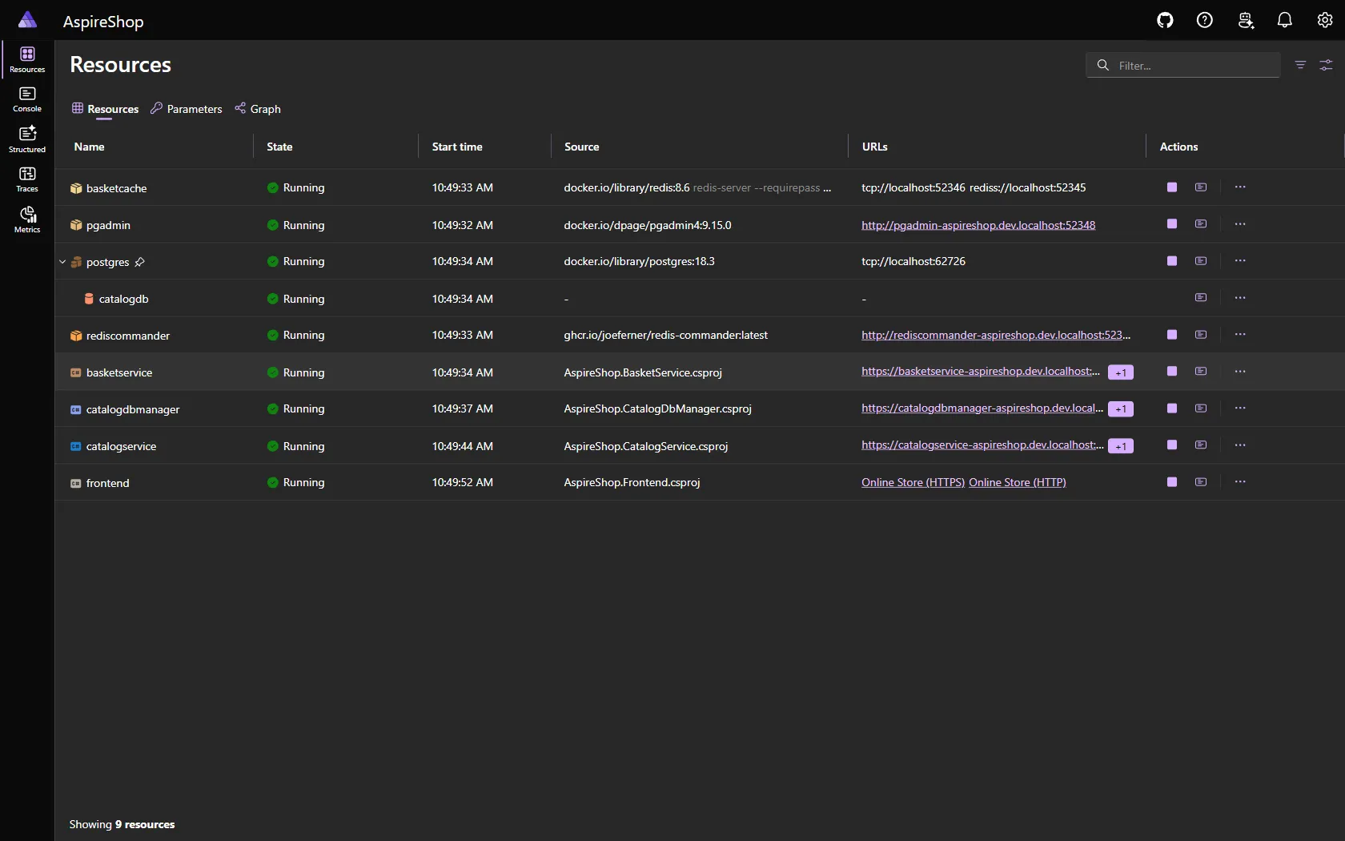Open Online Store (HTTPS) link
Image resolution: width=1345 pixels, height=841 pixels.
click(913, 482)
